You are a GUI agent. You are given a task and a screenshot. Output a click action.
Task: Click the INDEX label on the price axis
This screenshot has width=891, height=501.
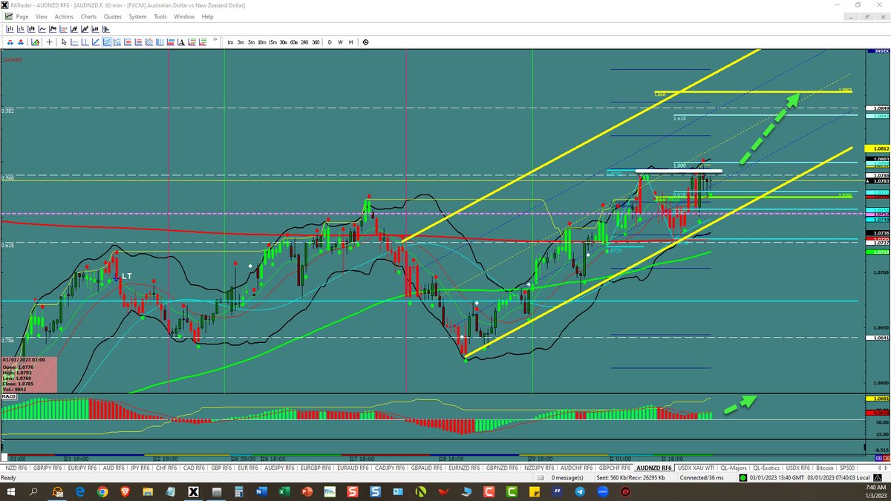[881, 51]
